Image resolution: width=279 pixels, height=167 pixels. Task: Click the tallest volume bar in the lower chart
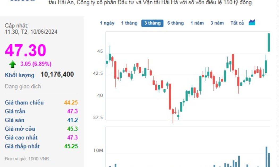[x=266, y=156]
